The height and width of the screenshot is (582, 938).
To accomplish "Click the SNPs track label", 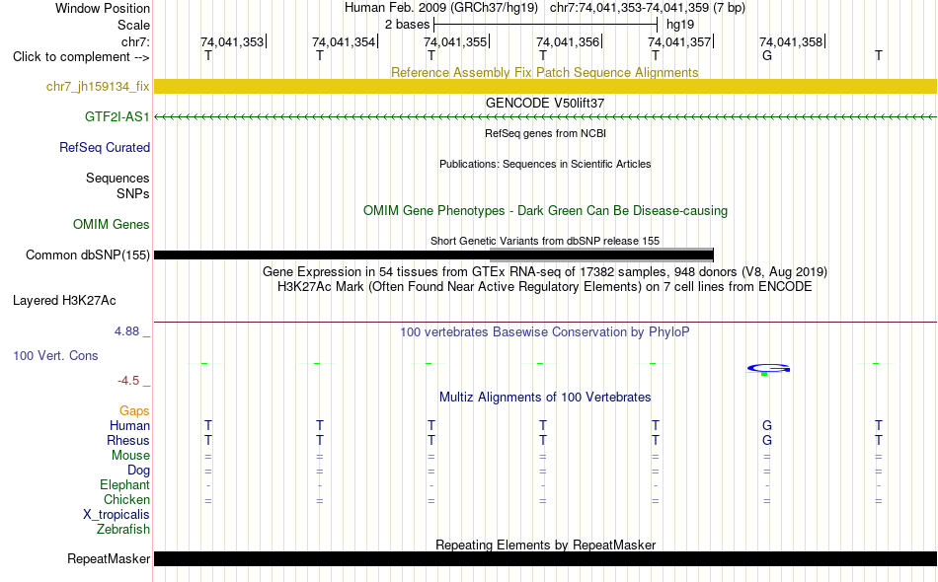I will (x=133, y=193).
